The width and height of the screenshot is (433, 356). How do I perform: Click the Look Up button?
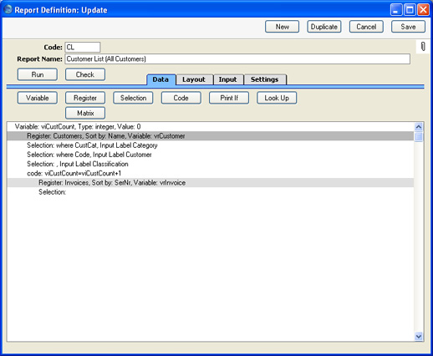point(277,98)
